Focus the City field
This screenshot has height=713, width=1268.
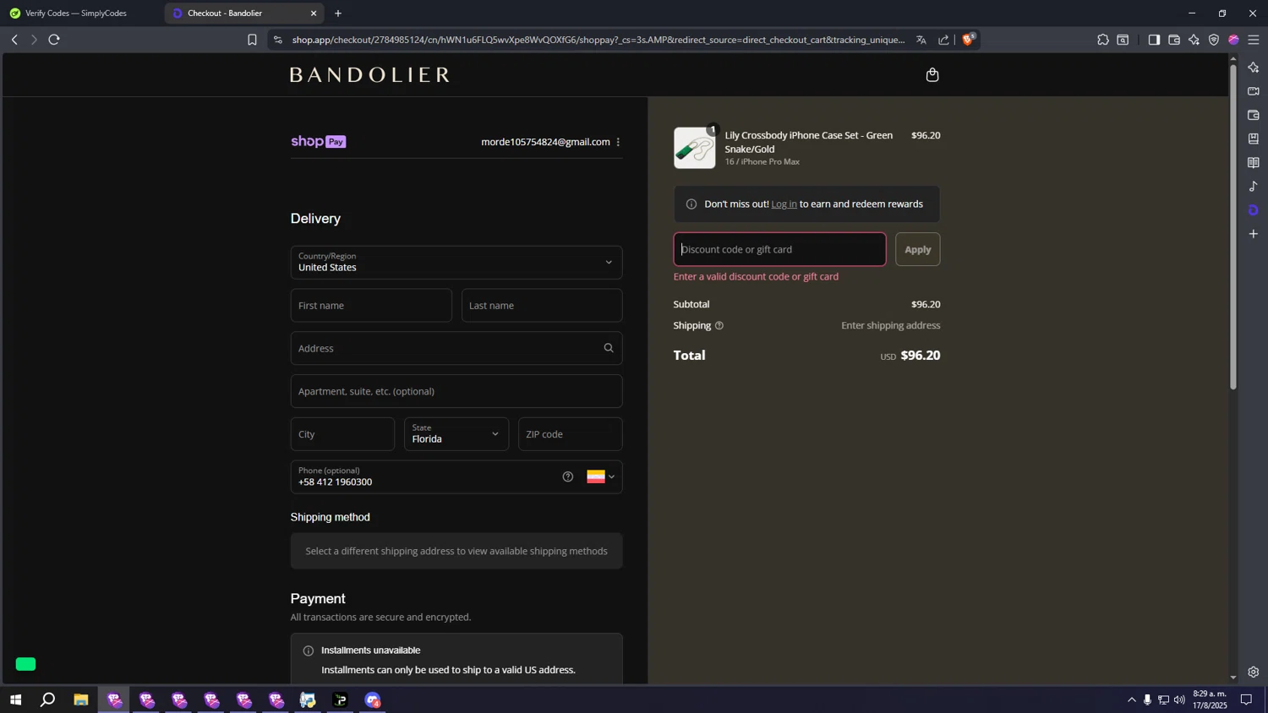(x=342, y=434)
